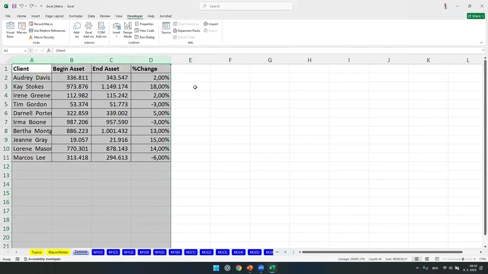Switch to the Home tab

(22, 16)
